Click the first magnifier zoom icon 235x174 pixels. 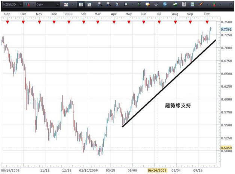[x=100, y=4]
